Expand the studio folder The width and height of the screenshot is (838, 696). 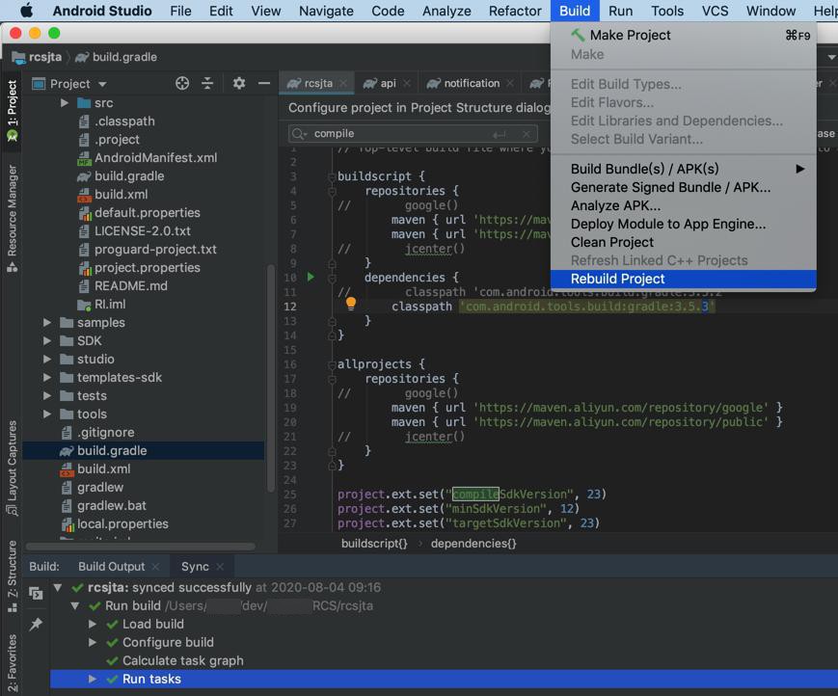(x=47, y=359)
